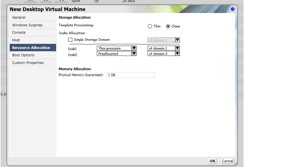The width and height of the screenshot is (290, 167).
Task: Select the Thin template provisioning option
Action: click(150, 26)
